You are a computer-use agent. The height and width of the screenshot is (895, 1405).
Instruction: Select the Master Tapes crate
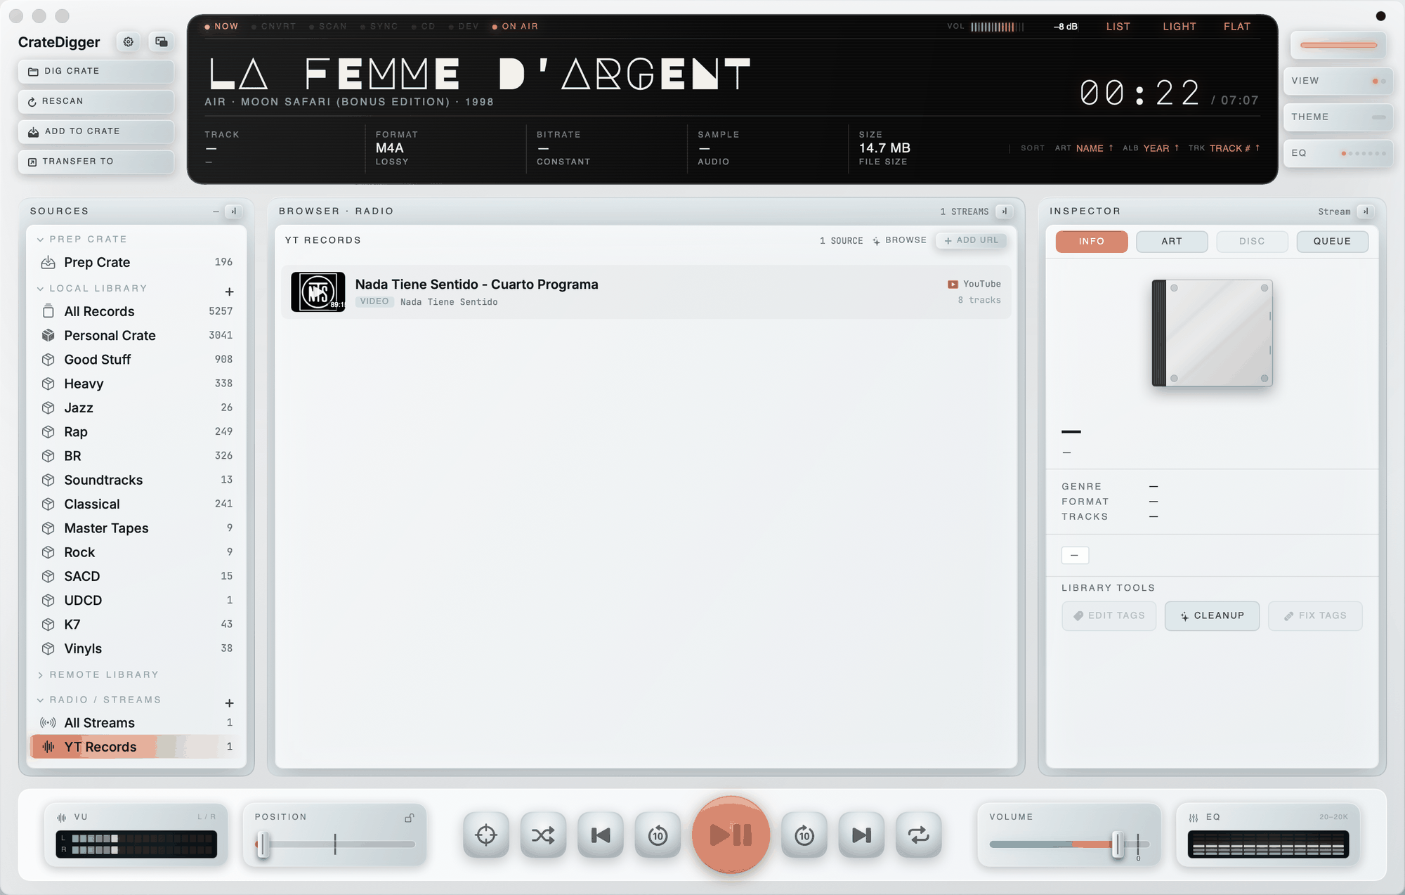tap(136, 528)
